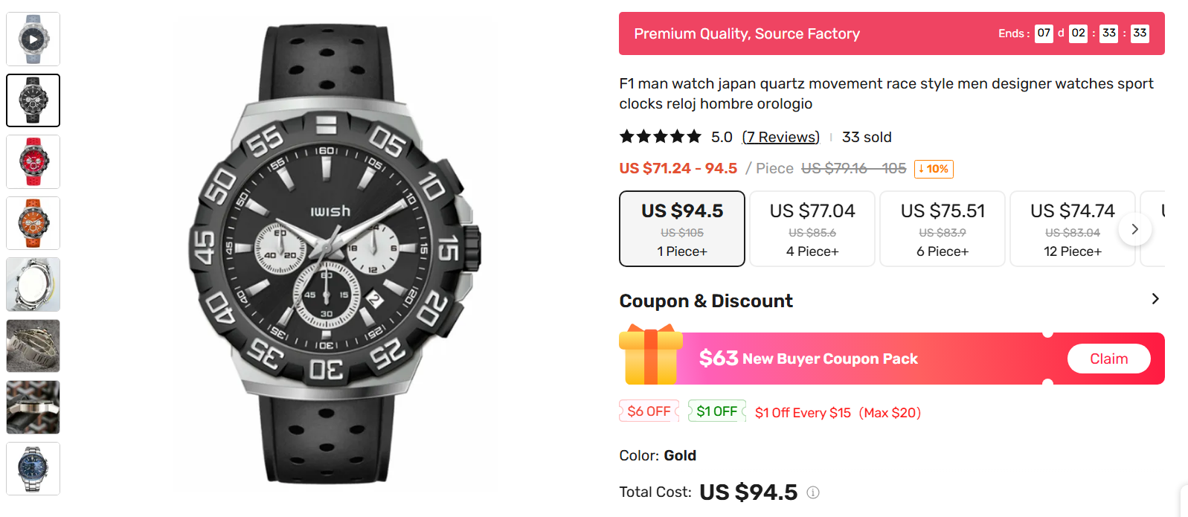
Task: Open the 7 Reviews link
Action: pyautogui.click(x=781, y=137)
